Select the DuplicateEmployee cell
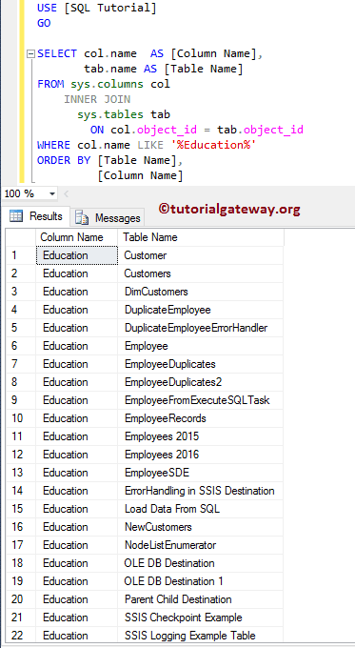The width and height of the screenshot is (355, 648). pos(201,310)
